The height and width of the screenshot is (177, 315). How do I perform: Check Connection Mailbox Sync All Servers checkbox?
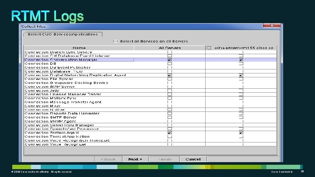click(170, 98)
